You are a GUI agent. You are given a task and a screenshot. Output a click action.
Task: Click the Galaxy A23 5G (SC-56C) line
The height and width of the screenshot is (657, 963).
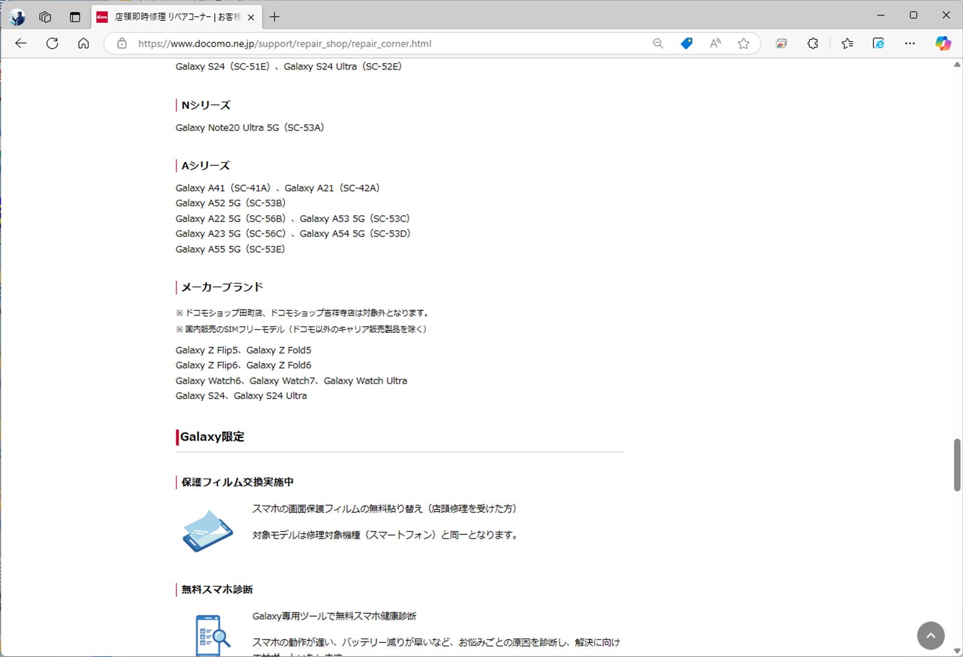pyautogui.click(x=293, y=234)
